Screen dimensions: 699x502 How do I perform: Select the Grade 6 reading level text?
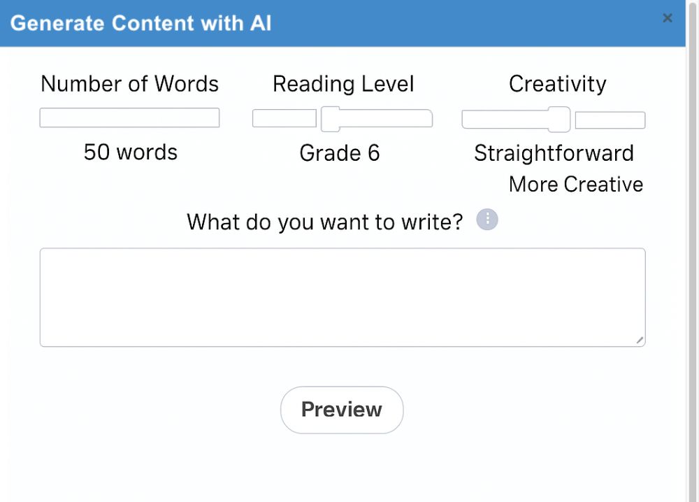tap(340, 153)
